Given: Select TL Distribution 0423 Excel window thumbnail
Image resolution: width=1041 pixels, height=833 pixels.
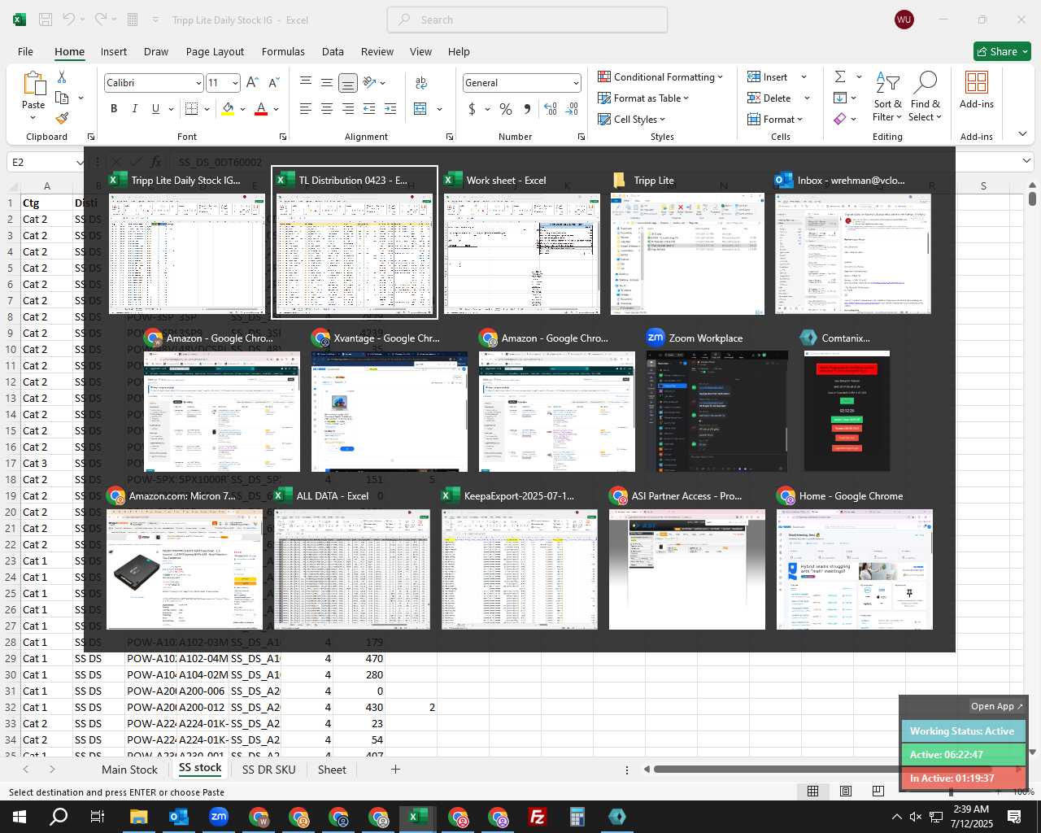Looking at the screenshot, I should coord(354,243).
